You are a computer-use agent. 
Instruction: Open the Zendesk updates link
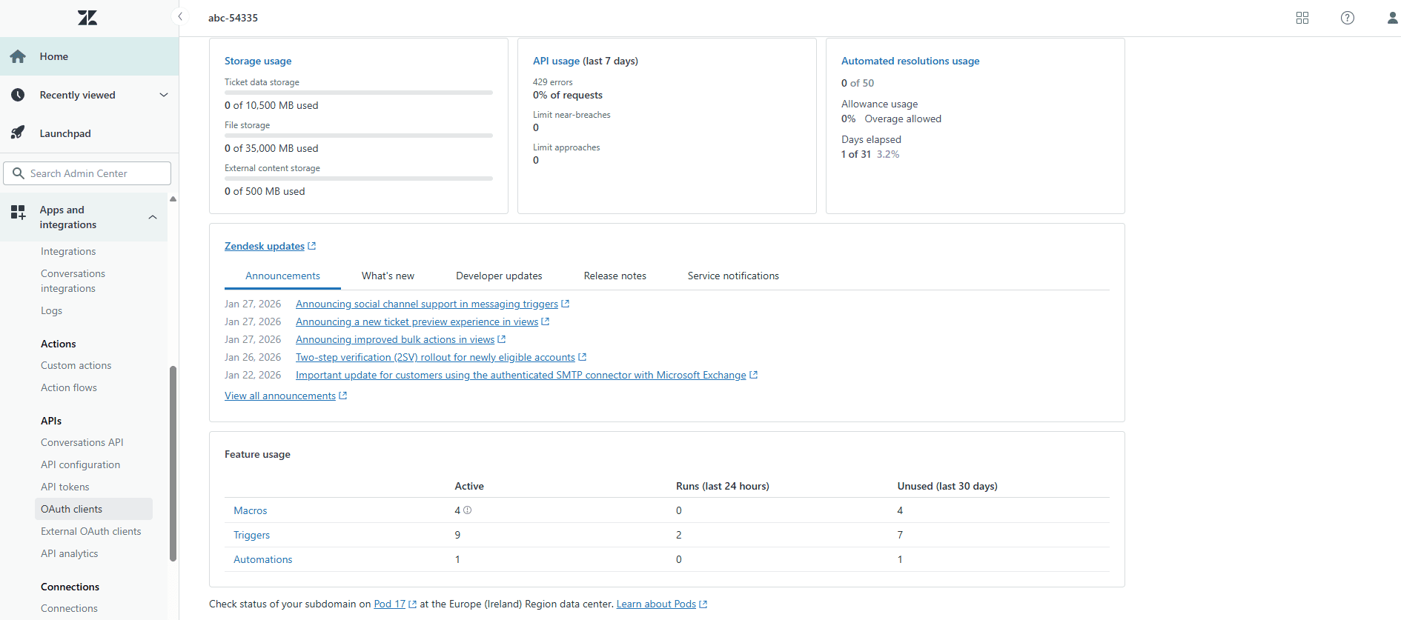coord(265,246)
